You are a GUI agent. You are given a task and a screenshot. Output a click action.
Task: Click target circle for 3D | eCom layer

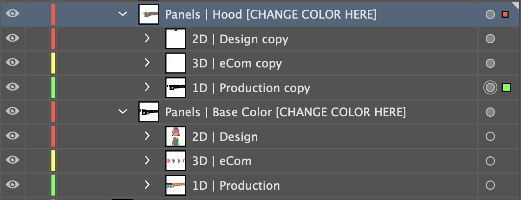click(x=490, y=161)
